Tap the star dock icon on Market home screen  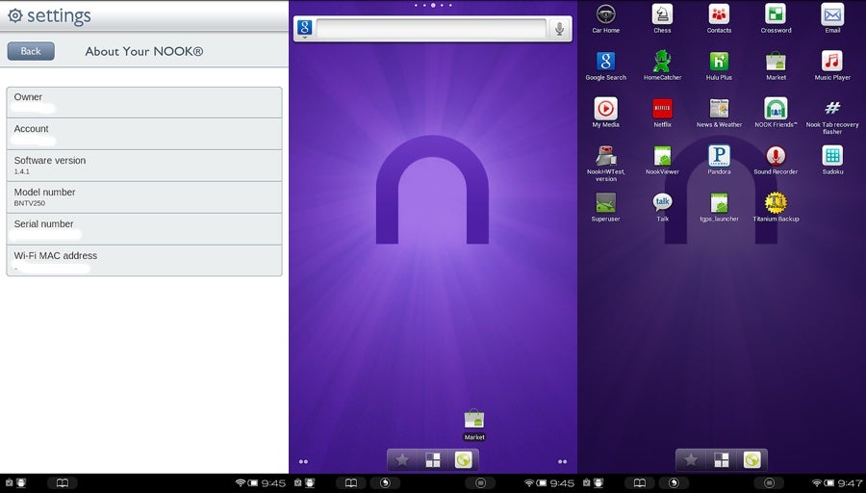coord(402,460)
